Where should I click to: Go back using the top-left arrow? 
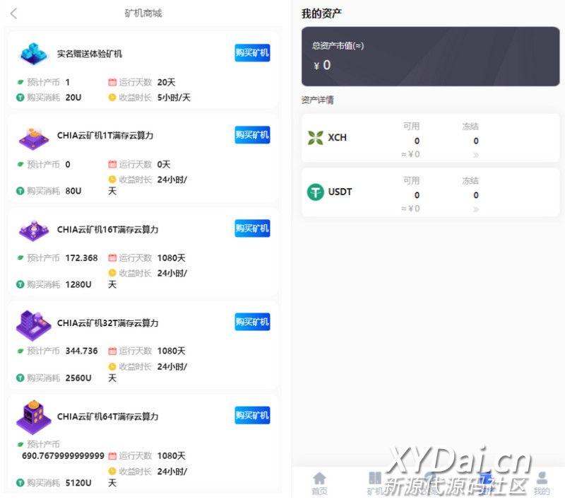tap(13, 13)
